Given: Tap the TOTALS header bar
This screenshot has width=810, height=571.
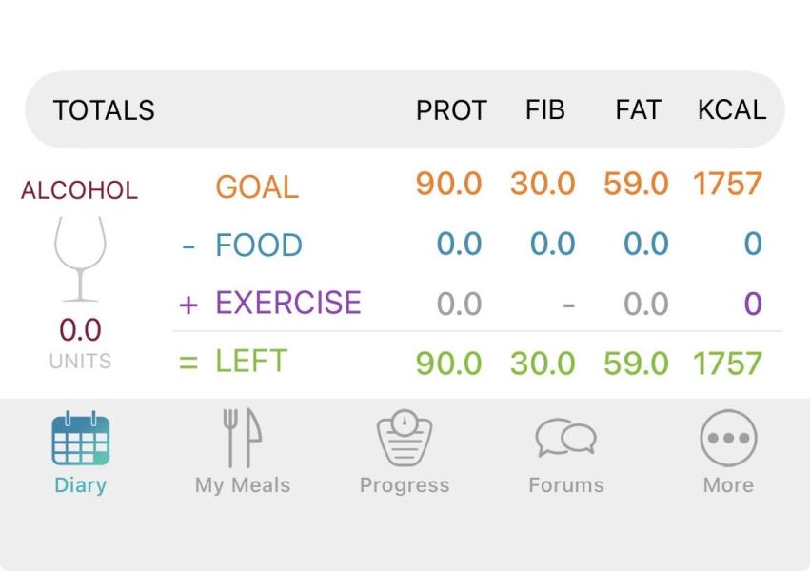Looking at the screenshot, I should coord(104,110).
